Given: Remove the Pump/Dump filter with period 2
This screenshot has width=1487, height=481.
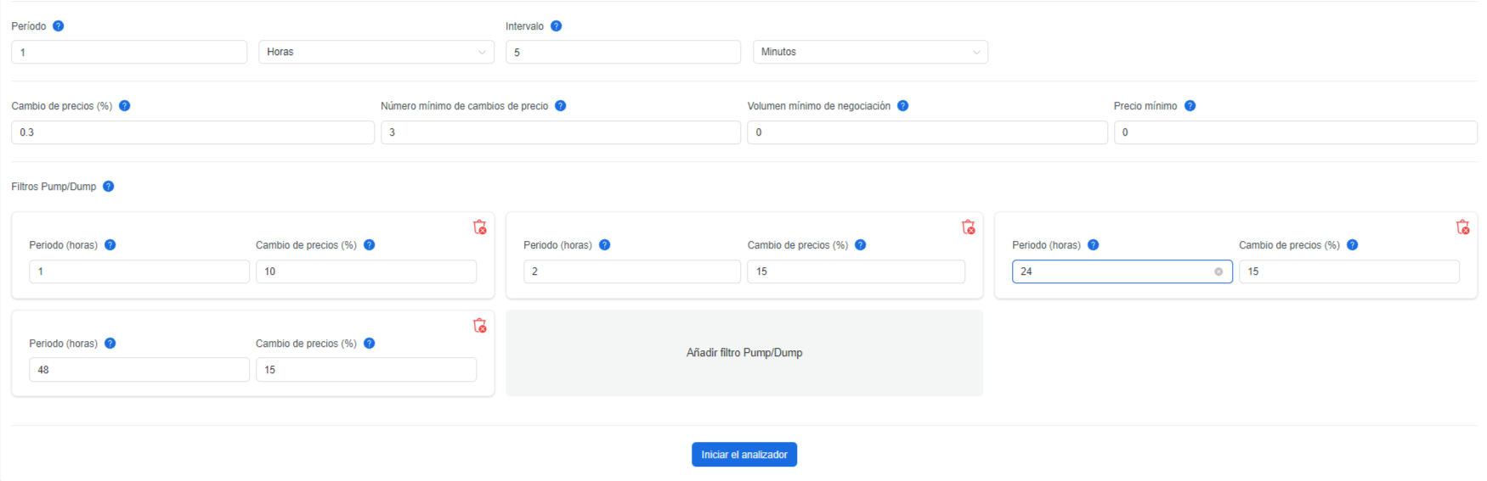Looking at the screenshot, I should (969, 227).
